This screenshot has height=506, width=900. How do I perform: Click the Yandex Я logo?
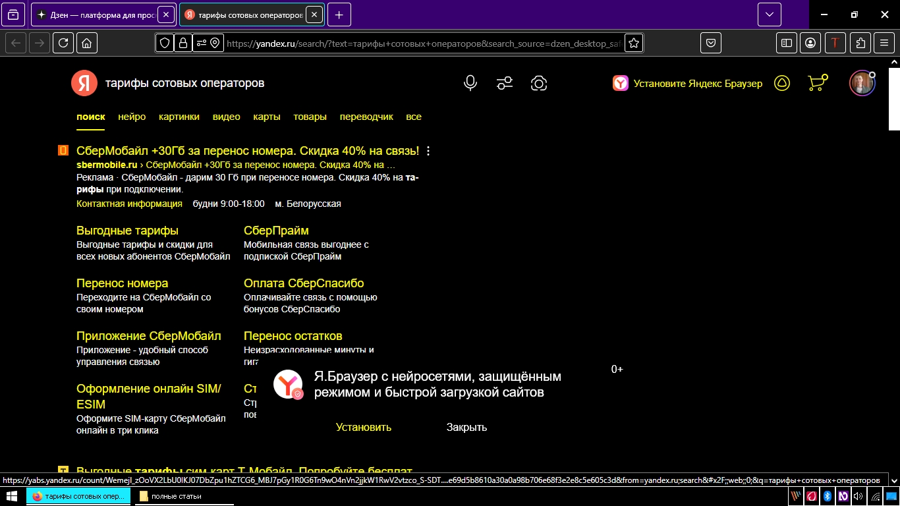pyautogui.click(x=84, y=83)
